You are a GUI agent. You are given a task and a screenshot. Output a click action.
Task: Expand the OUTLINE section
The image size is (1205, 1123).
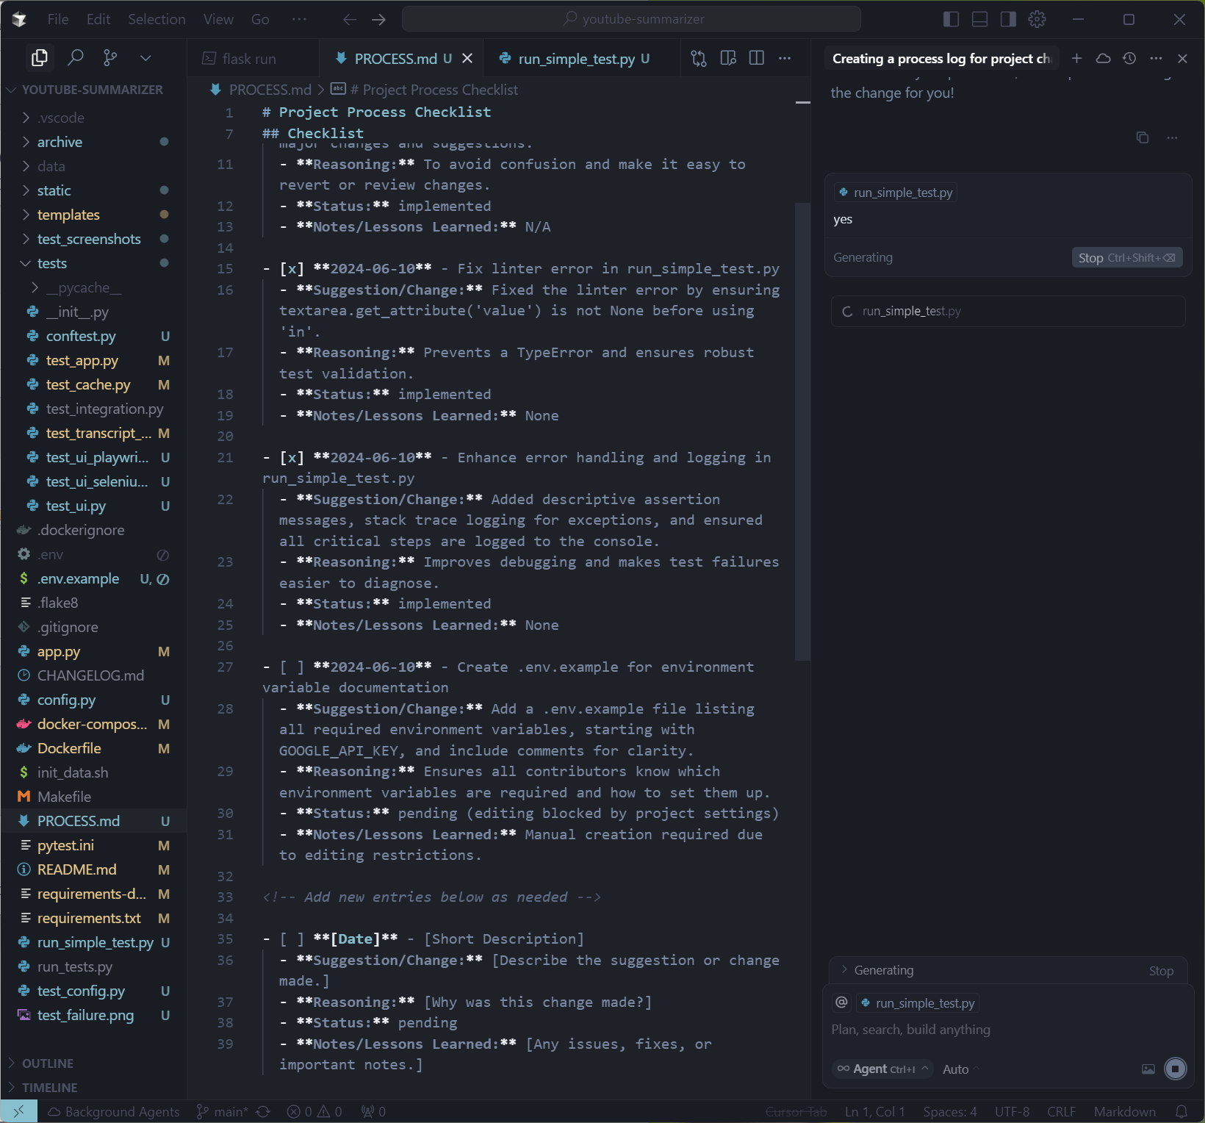[x=48, y=1063]
